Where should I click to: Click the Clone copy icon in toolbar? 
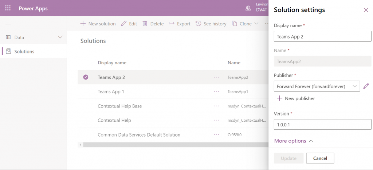pos(234,24)
